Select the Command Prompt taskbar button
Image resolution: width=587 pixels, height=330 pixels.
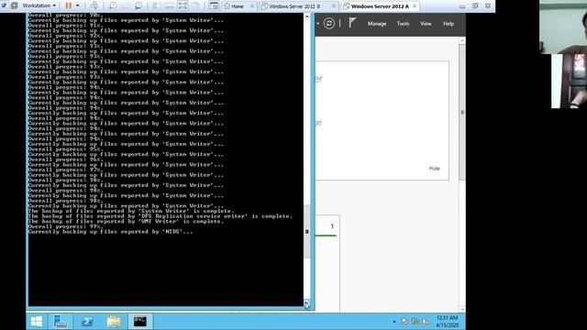click(x=140, y=322)
